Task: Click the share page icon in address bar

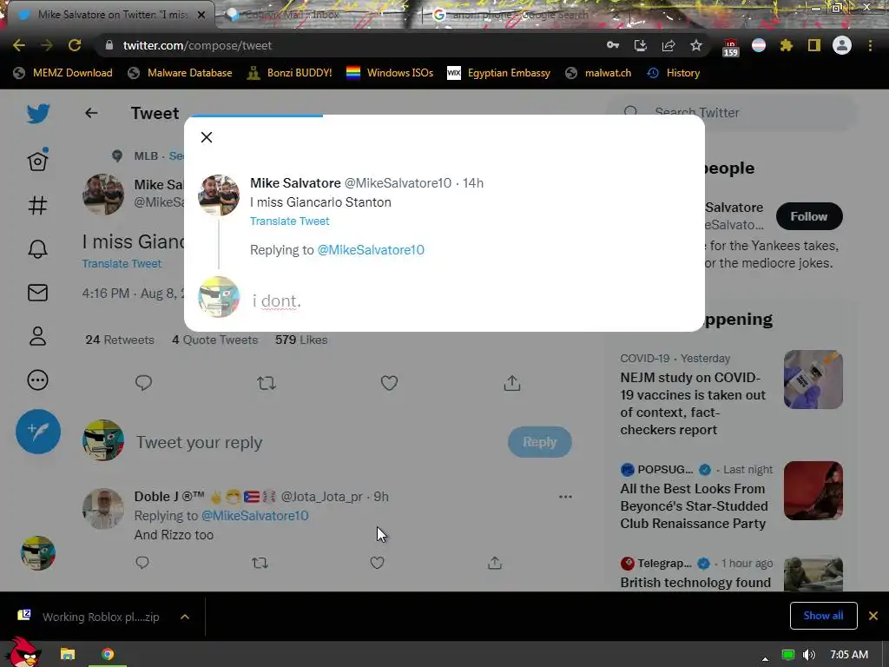Action: 668,45
